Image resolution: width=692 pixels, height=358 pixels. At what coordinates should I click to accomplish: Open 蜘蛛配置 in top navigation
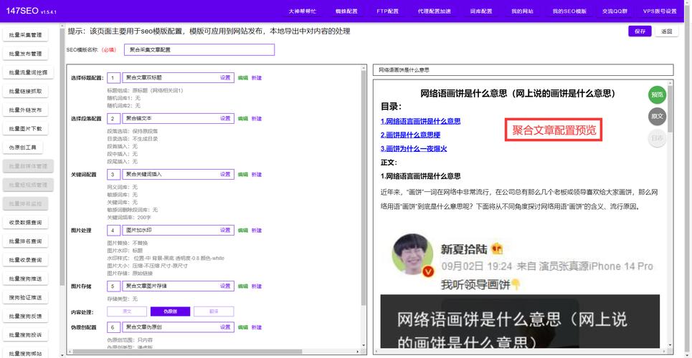pos(346,11)
